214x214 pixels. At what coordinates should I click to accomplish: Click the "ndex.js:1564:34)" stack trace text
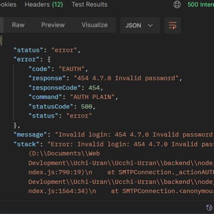point(58,191)
